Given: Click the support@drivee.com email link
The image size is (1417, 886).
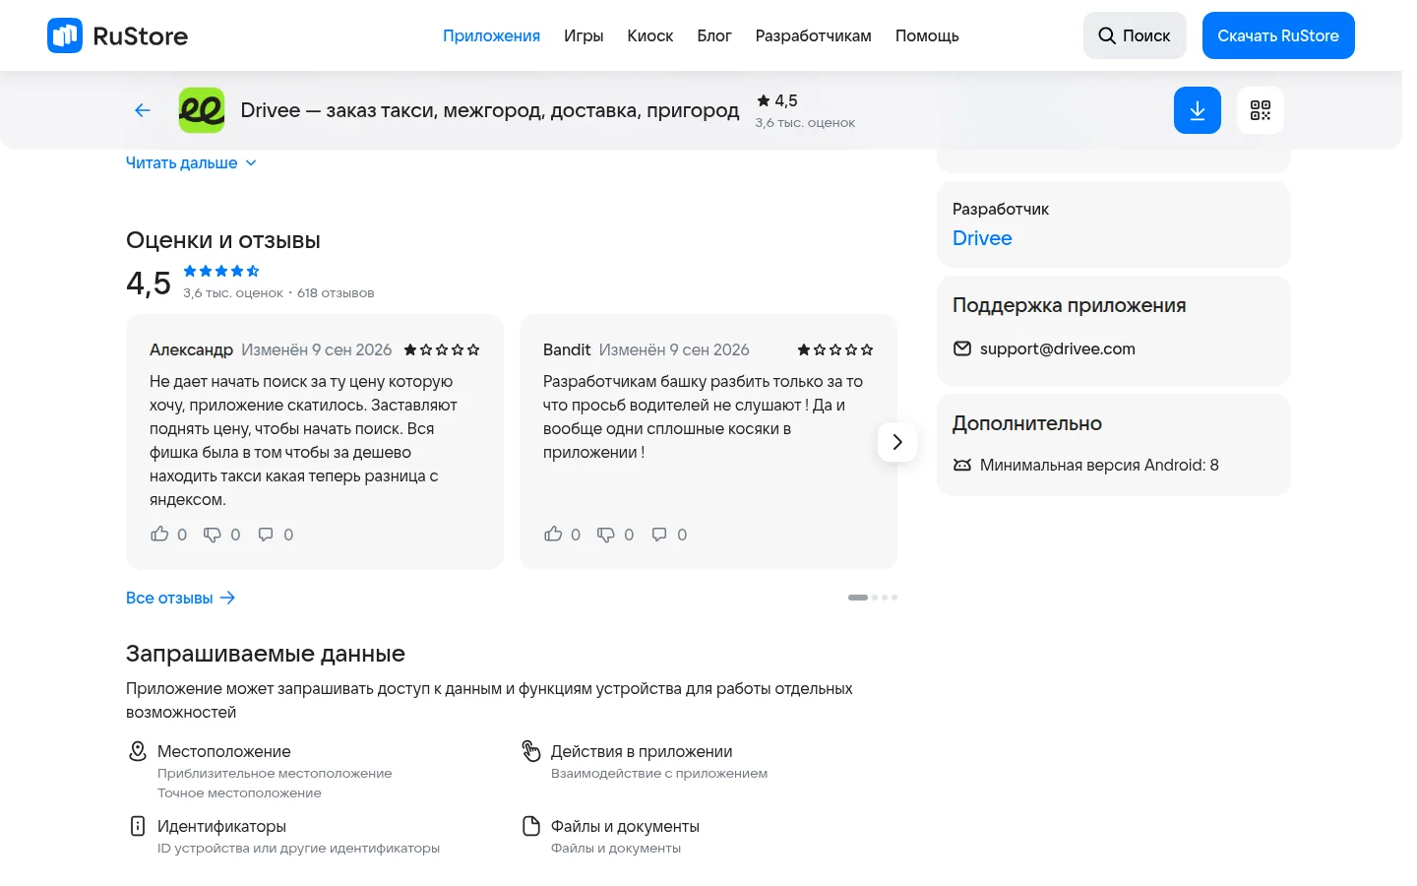Looking at the screenshot, I should (x=1058, y=348).
